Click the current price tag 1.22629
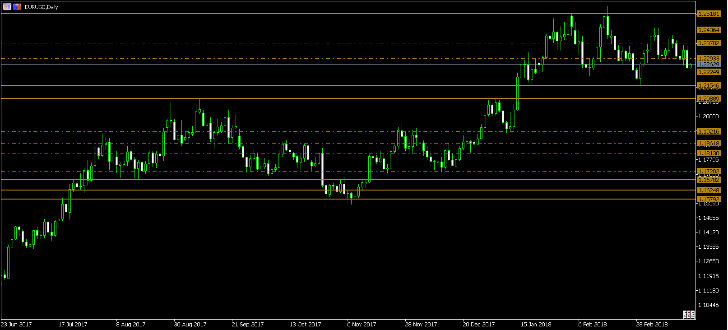This screenshot has width=728, height=330. coord(709,65)
